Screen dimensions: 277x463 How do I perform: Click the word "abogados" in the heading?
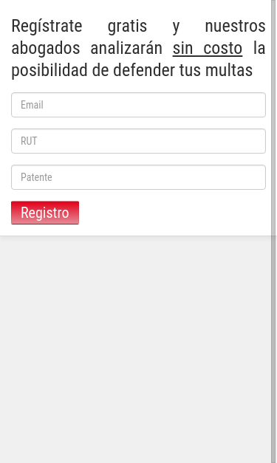coord(46,48)
